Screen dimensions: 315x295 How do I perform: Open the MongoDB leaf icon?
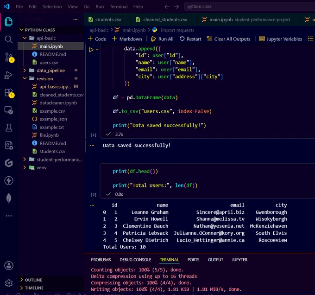[x=9, y=198]
